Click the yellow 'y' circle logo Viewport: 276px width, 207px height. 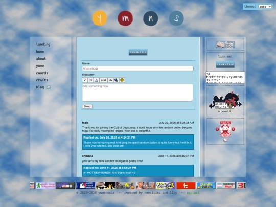click(x=100, y=18)
